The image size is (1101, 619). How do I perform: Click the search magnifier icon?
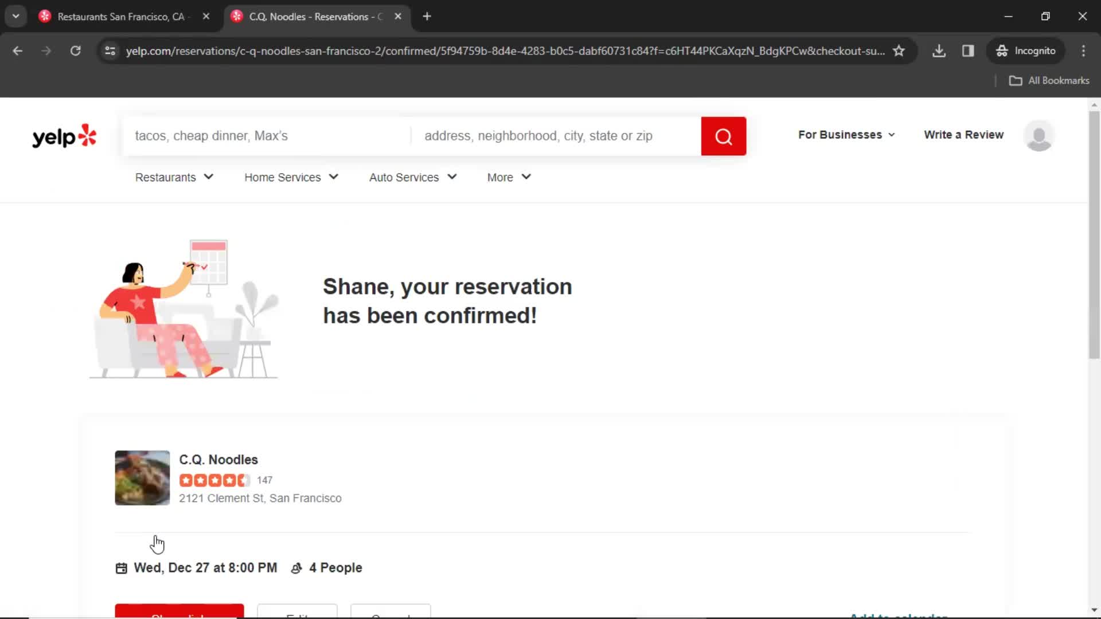pos(724,135)
